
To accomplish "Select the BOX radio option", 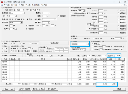I will click(21, 43).
